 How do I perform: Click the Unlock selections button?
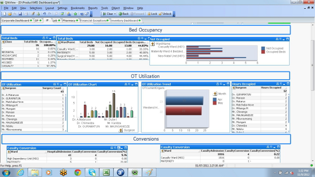pos(165,14)
